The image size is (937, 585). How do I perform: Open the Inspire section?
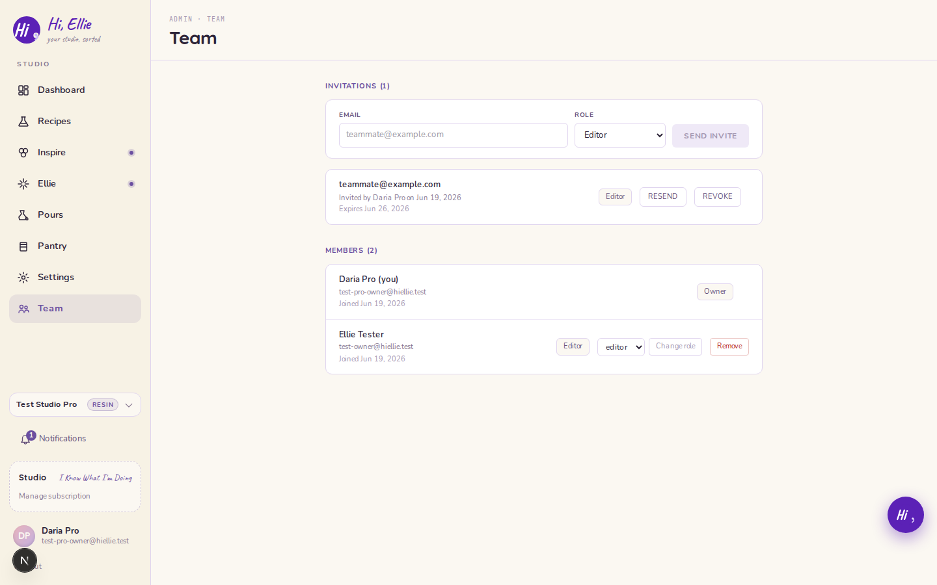(75, 153)
